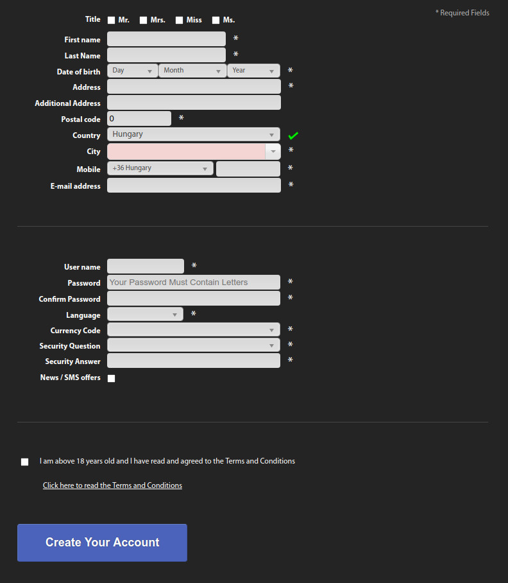
Task: Open the Terms and Conditions link
Action: tap(112, 485)
